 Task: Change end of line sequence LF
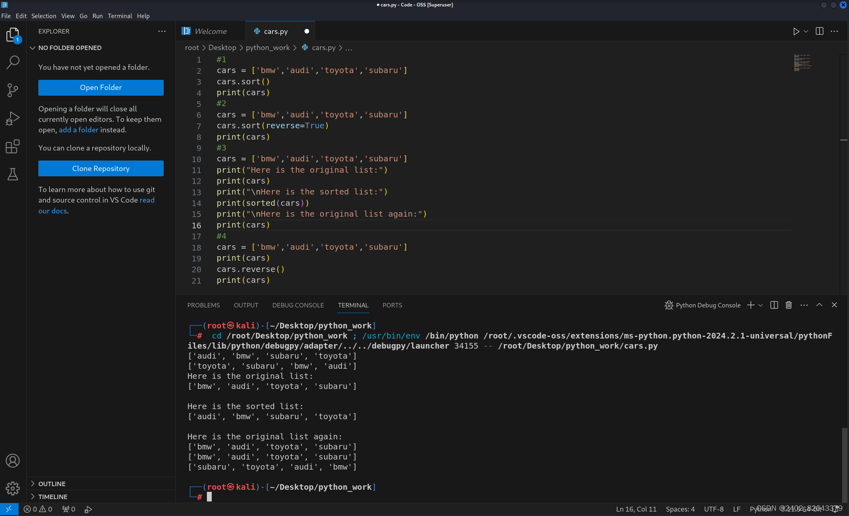pos(737,509)
